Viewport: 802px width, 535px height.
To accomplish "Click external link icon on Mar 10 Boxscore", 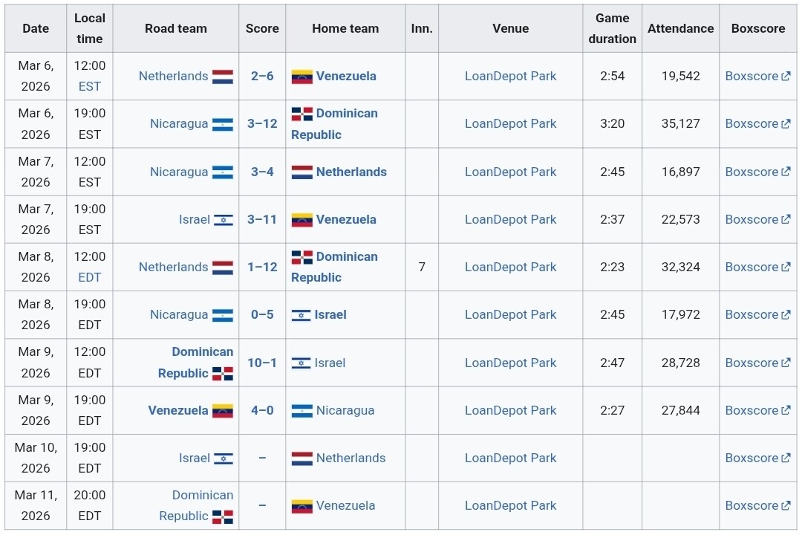I will 786,458.
